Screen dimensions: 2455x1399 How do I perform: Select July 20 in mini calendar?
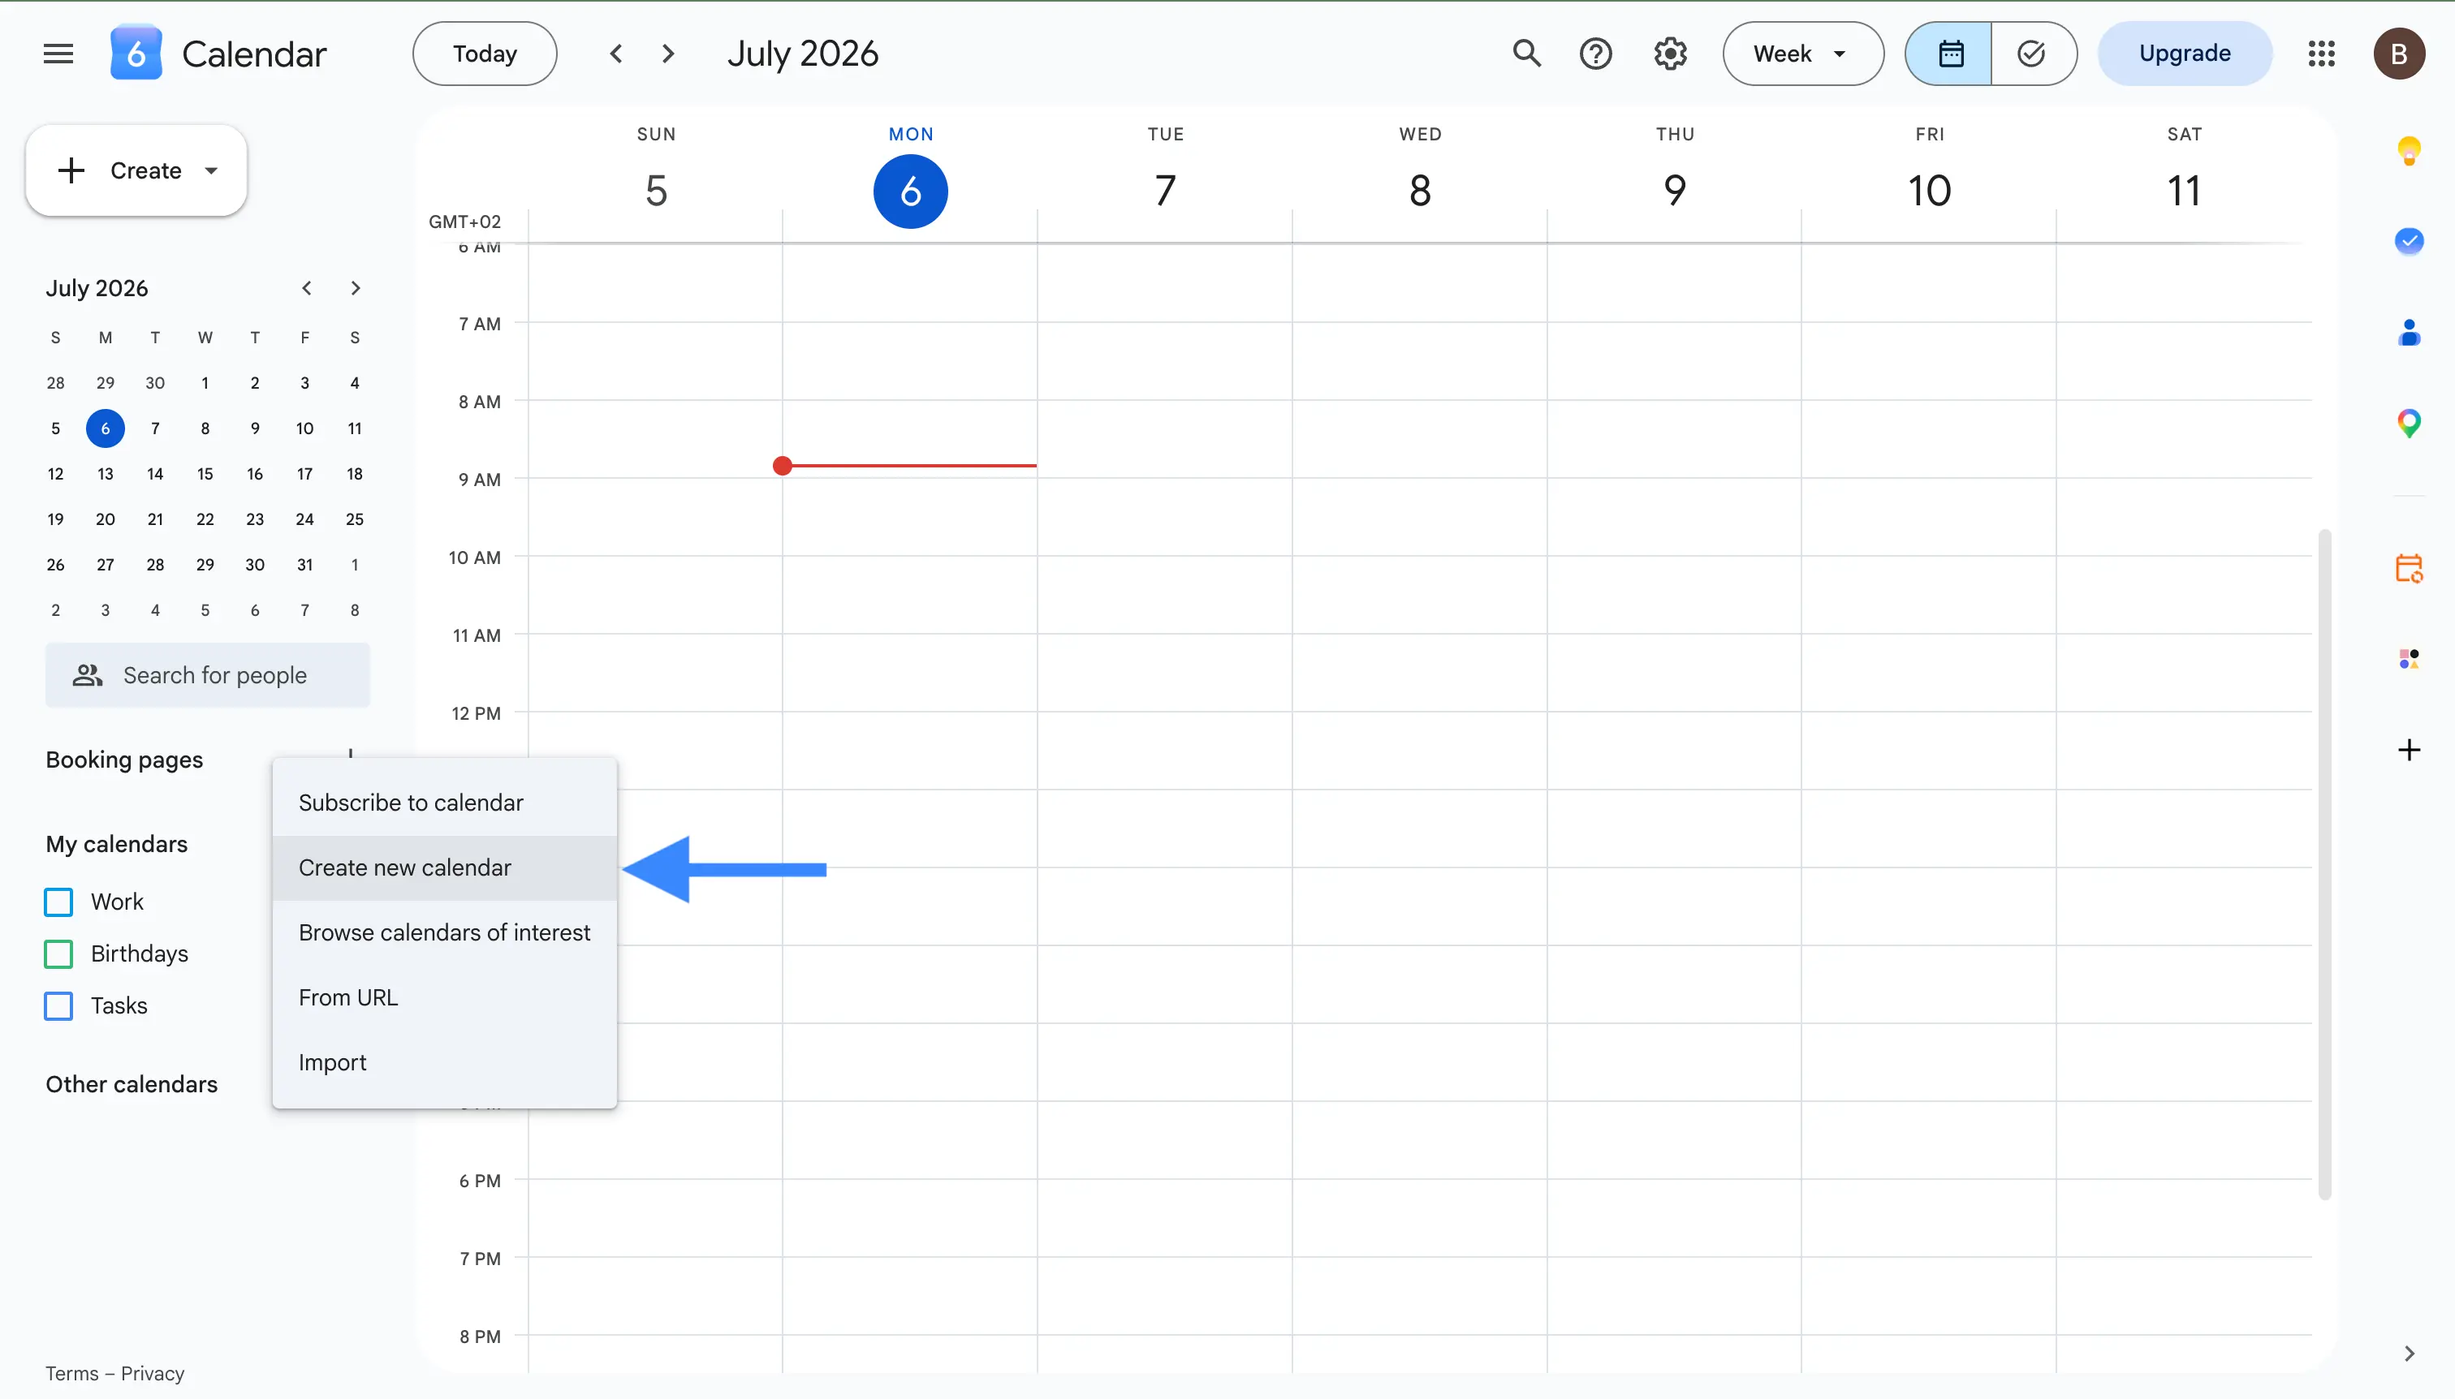point(105,519)
